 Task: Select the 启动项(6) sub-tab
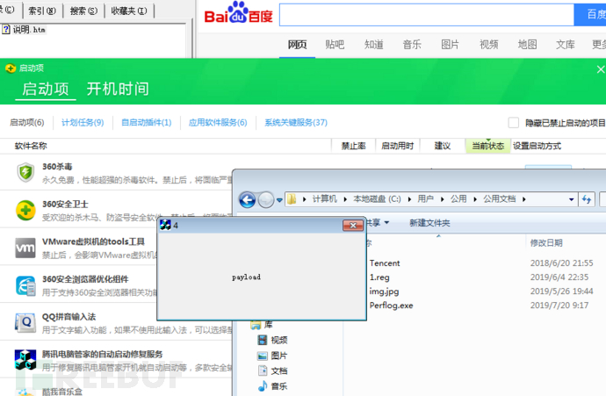point(27,122)
